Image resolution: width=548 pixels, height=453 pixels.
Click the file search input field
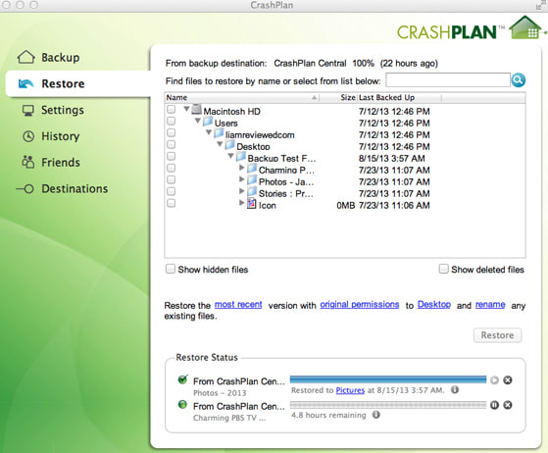coord(448,80)
